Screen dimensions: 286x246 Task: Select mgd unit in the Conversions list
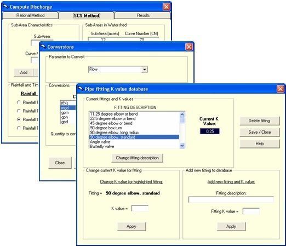(68, 108)
